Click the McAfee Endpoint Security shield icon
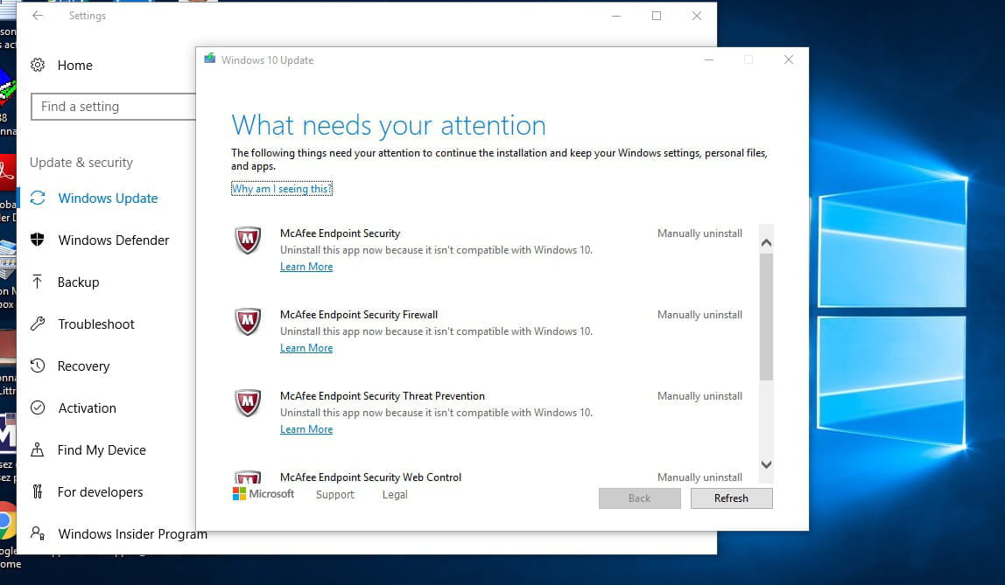This screenshot has height=585, width=1005. [x=248, y=240]
